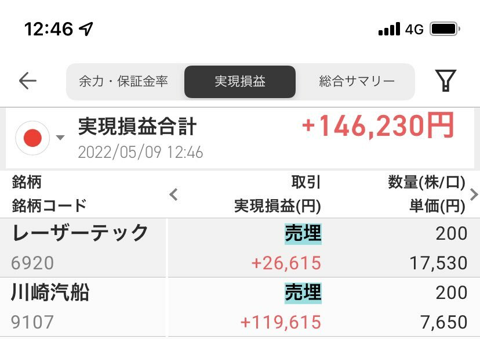Tap the Japan flag market icon
Viewport: 480px width, 339px height.
33,138
